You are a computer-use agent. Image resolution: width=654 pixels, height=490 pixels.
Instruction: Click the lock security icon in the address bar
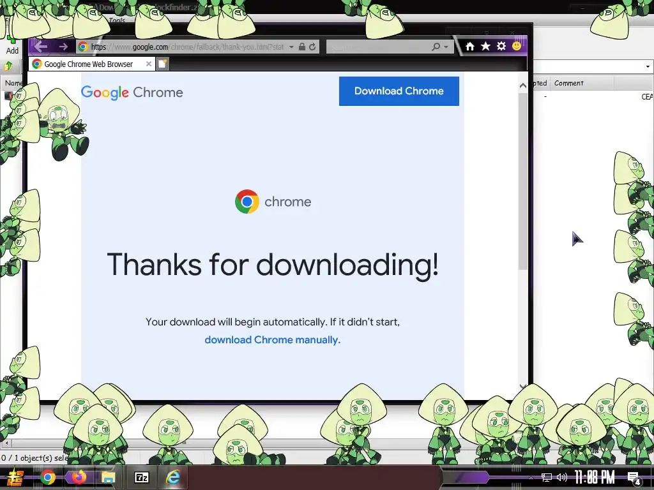tap(302, 47)
